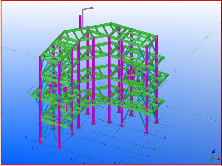Select grid label E at left grid end
Image resolution: width=222 pixels, height=166 pixels.
click(x=26, y=138)
